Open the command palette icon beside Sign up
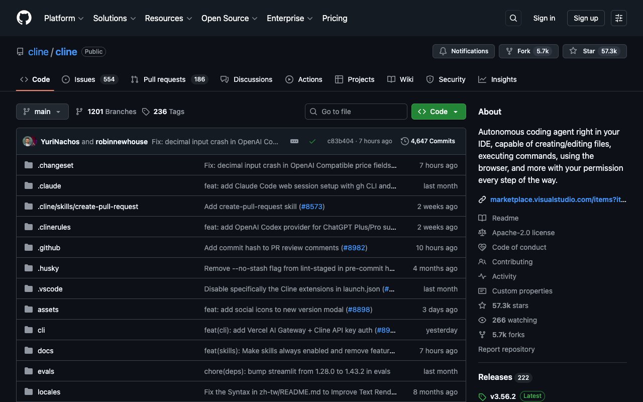 coord(618,18)
